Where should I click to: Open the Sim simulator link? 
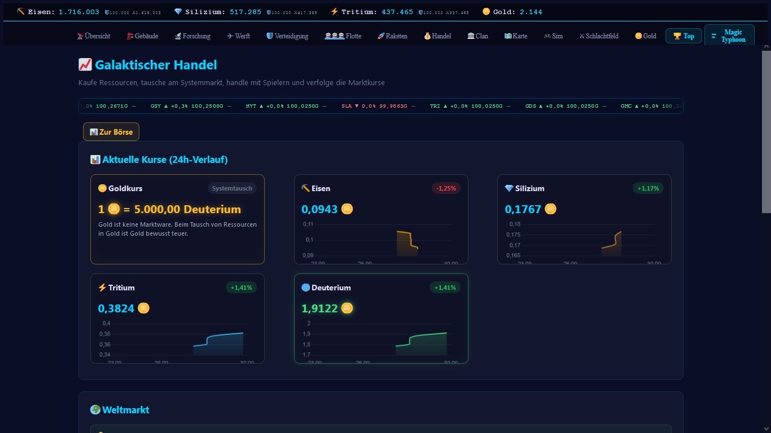pyautogui.click(x=553, y=36)
